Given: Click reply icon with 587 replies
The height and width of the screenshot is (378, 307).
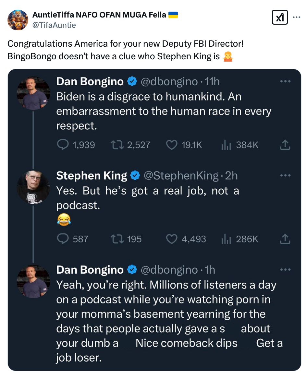Looking at the screenshot, I should click(x=63, y=239).
